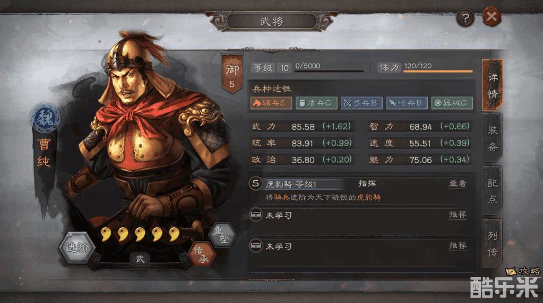The height and width of the screenshot is (303, 543).
Task: Open the 列传 tab
Action: (x=492, y=244)
